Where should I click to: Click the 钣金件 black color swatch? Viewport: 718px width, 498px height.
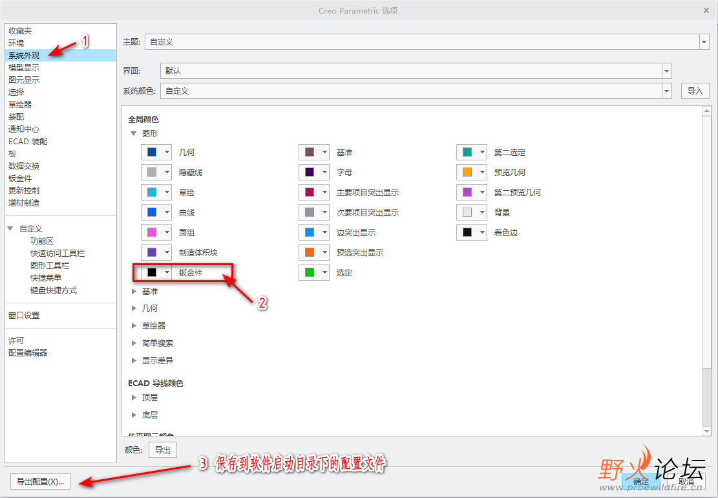152,272
